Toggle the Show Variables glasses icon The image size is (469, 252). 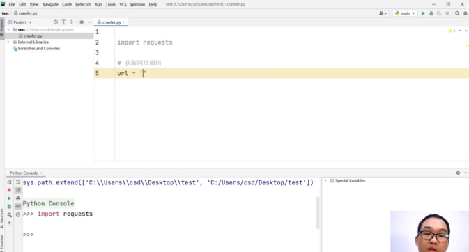pyautogui.click(x=18, y=207)
